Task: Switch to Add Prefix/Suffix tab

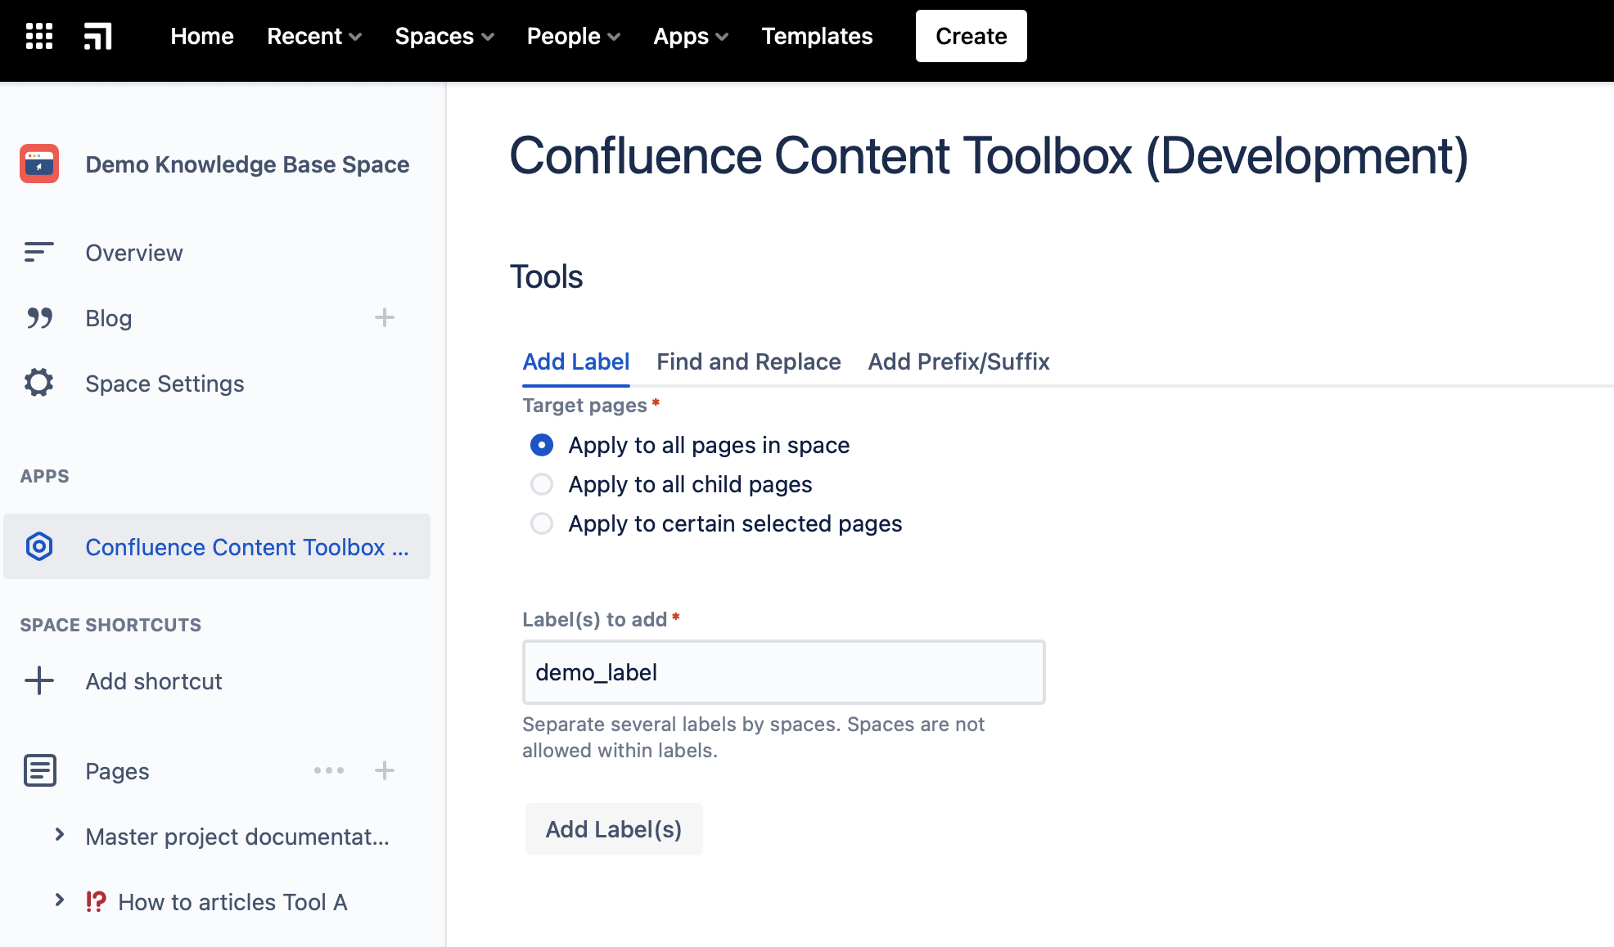Action: coord(958,361)
